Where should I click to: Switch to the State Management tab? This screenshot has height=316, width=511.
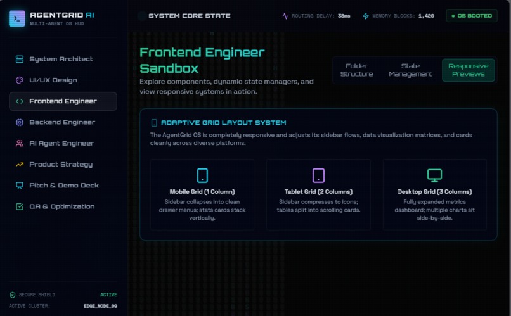[x=410, y=70]
